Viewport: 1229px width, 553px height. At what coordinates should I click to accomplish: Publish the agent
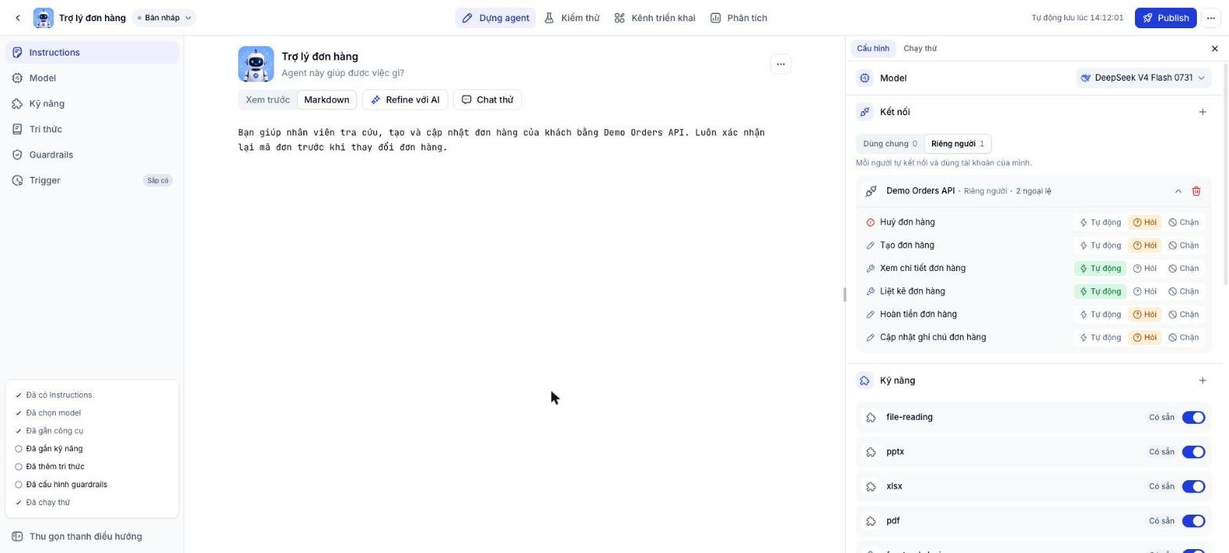pyautogui.click(x=1166, y=18)
